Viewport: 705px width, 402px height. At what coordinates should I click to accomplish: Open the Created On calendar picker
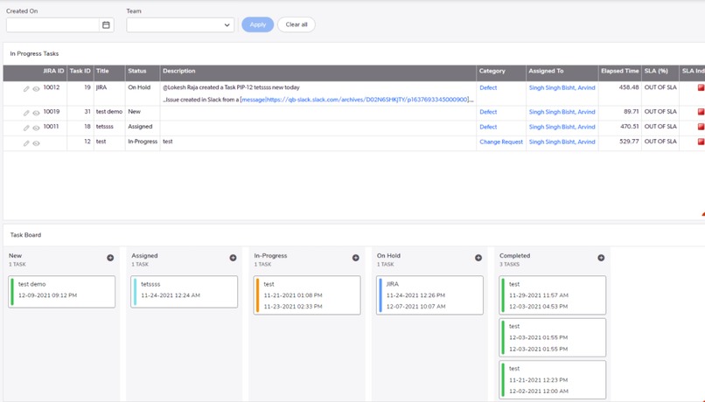click(106, 25)
